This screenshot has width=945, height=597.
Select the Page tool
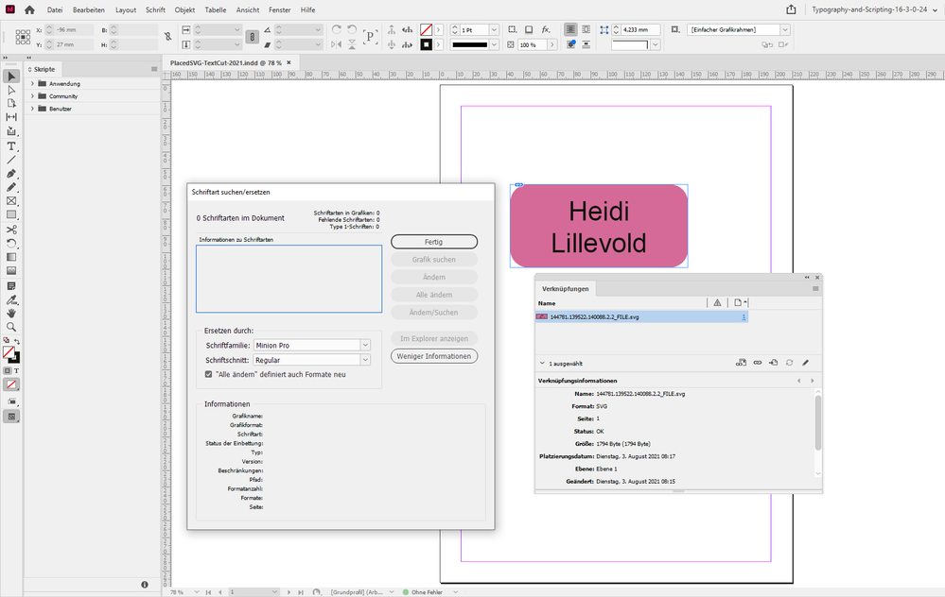click(11, 104)
